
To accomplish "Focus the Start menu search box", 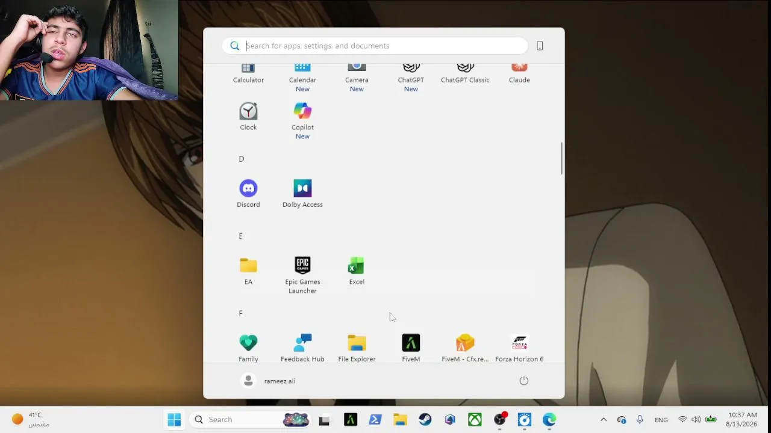I will pos(375,46).
